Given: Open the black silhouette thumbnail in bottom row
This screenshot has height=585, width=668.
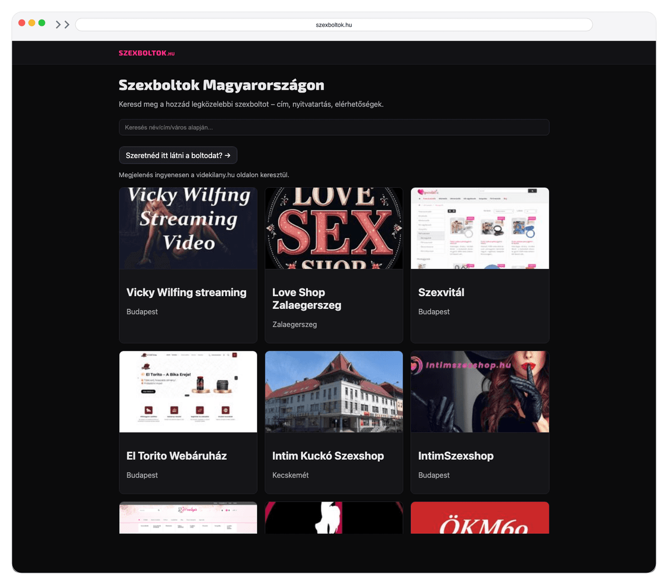Looking at the screenshot, I should coord(333,518).
